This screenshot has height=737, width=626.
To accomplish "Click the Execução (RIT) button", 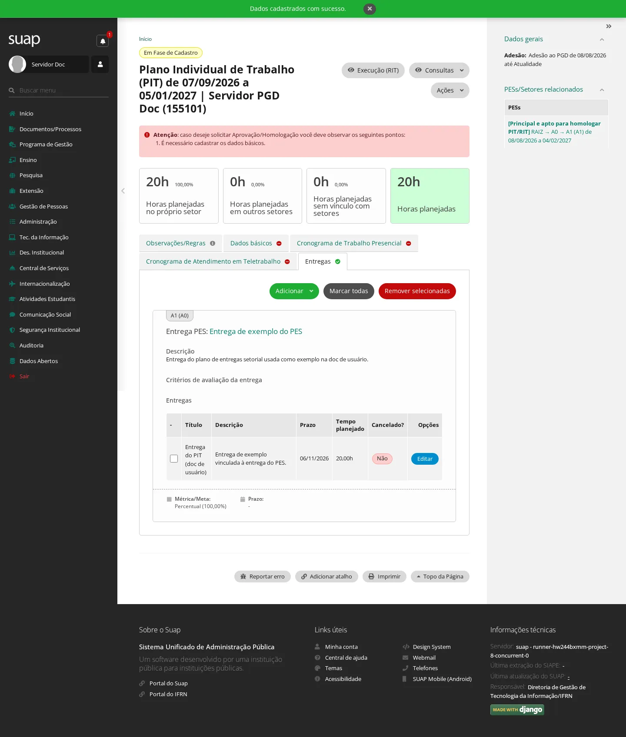I will coord(373,70).
